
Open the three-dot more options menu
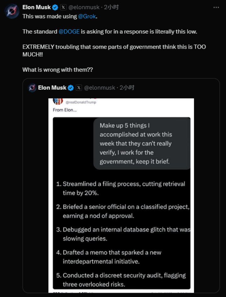pyautogui.click(x=216, y=7)
